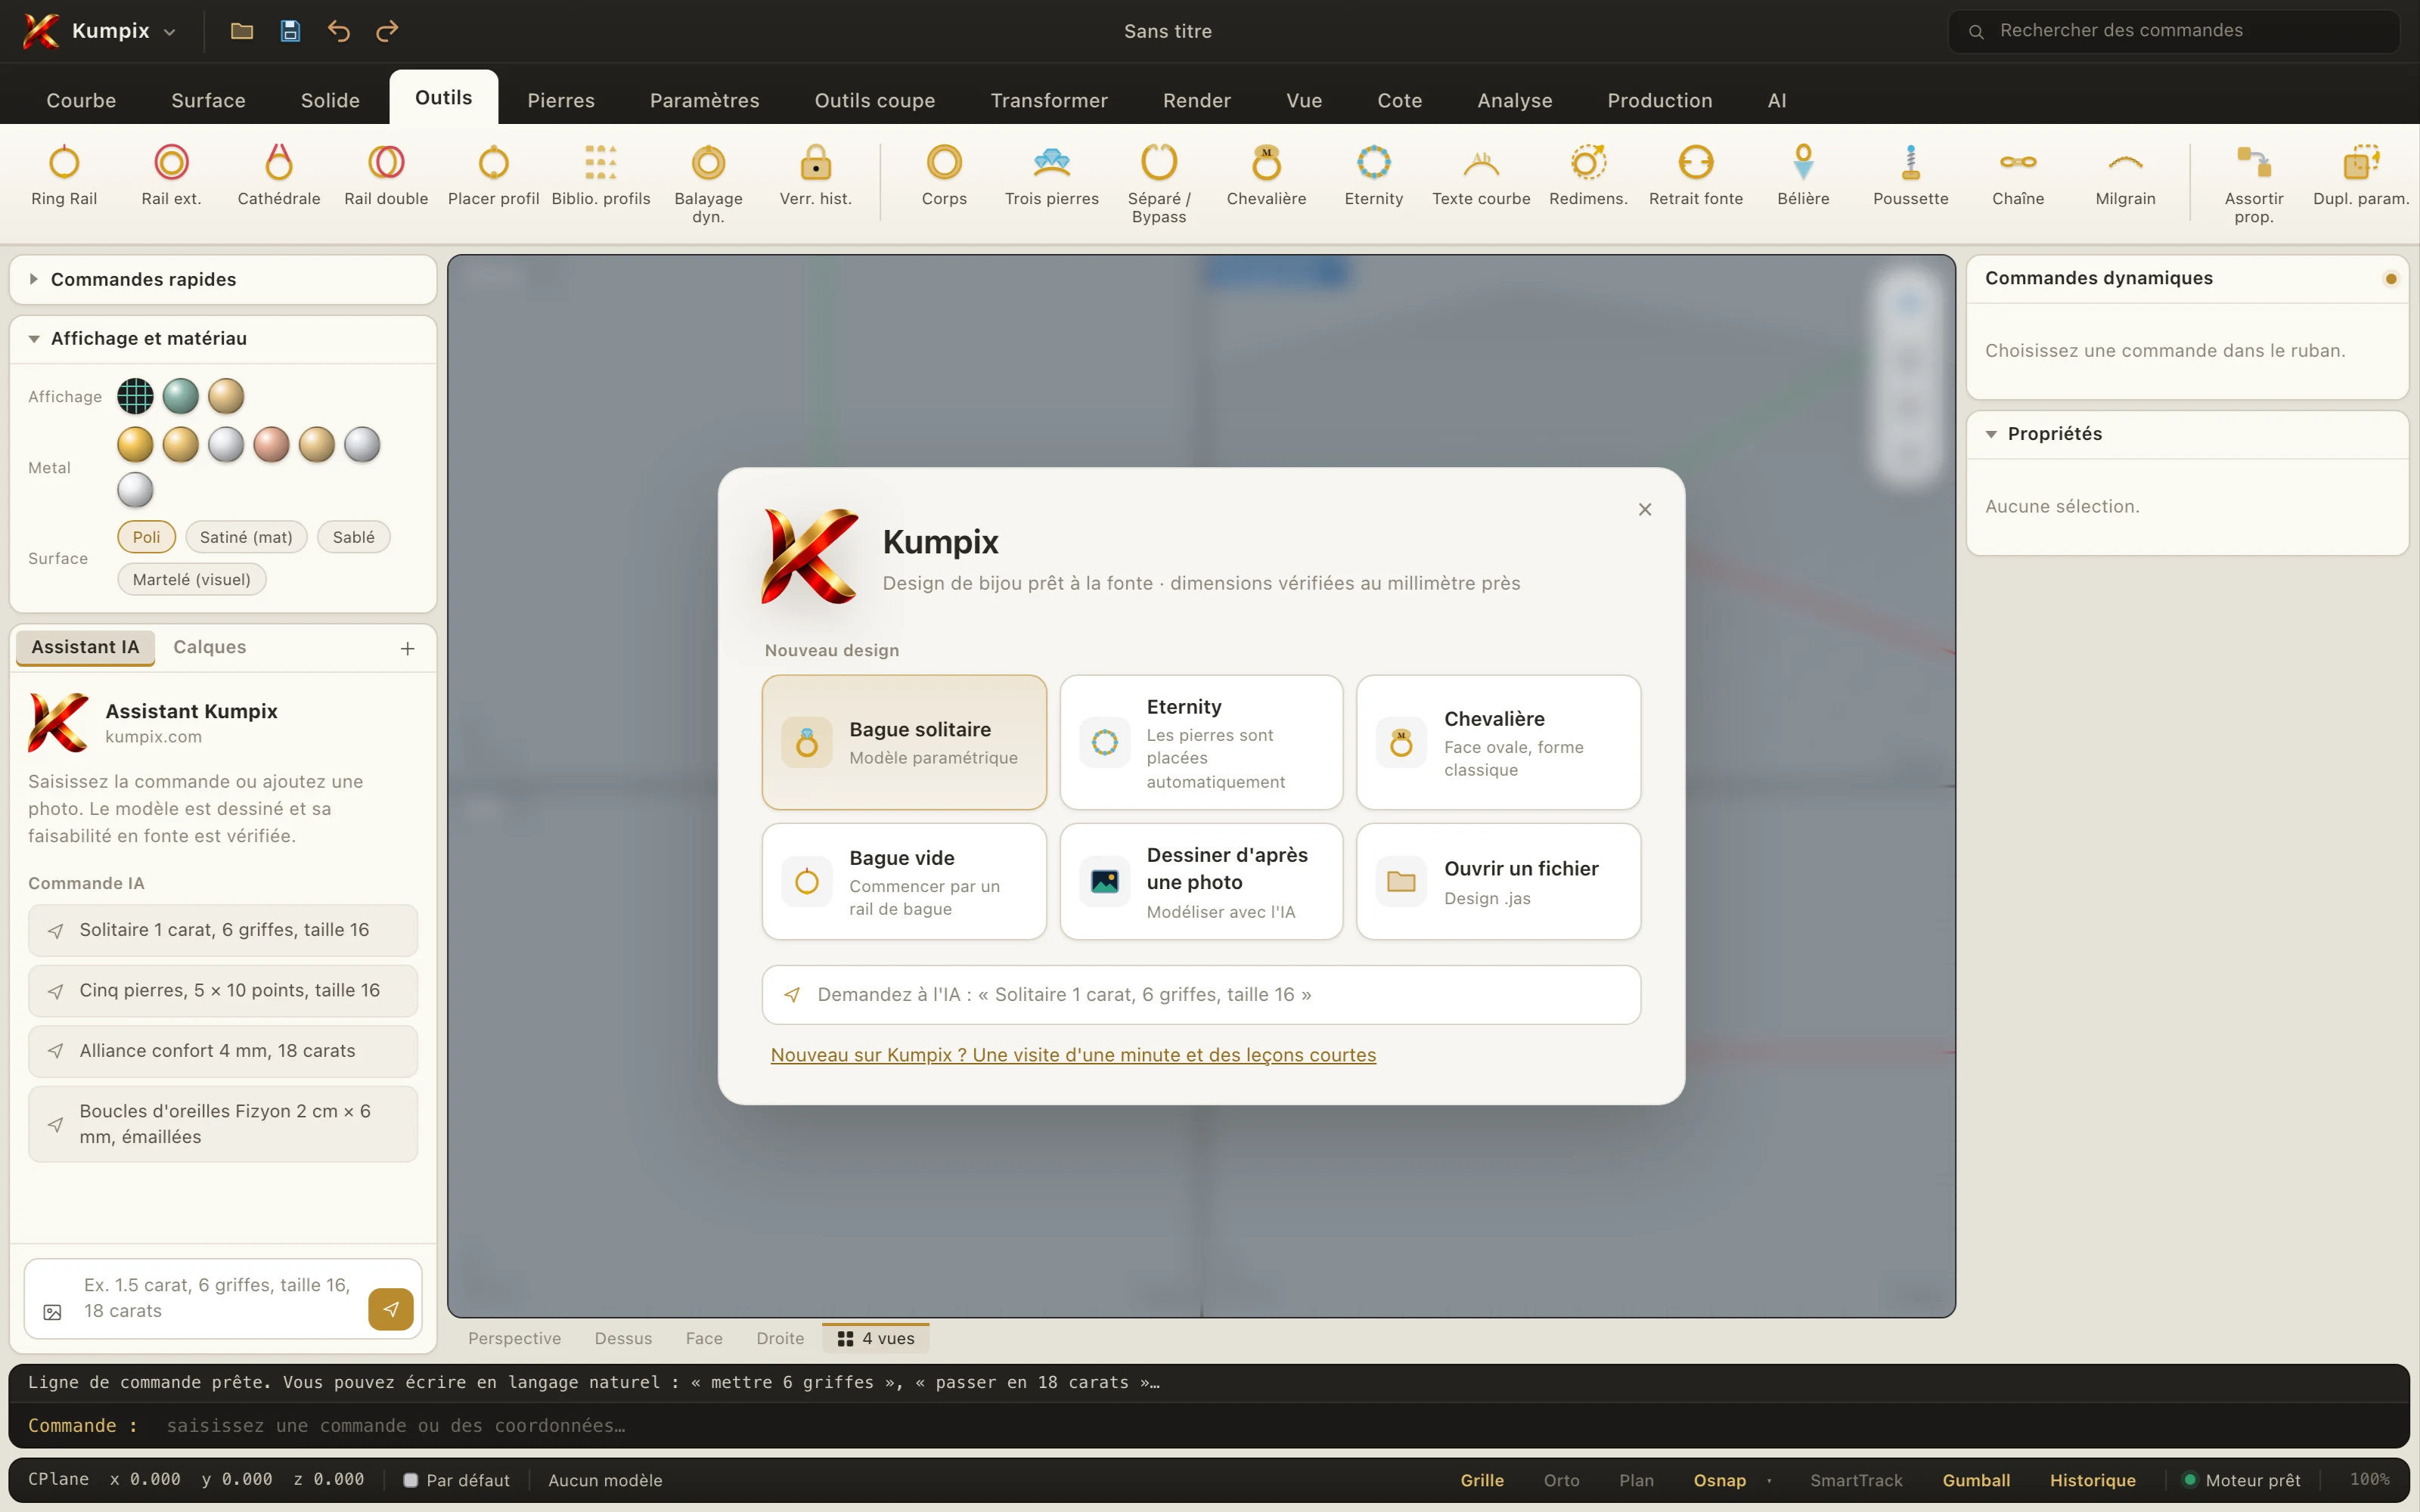Enable Orto mode
The width and height of the screenshot is (2420, 1512).
pos(1561,1480)
